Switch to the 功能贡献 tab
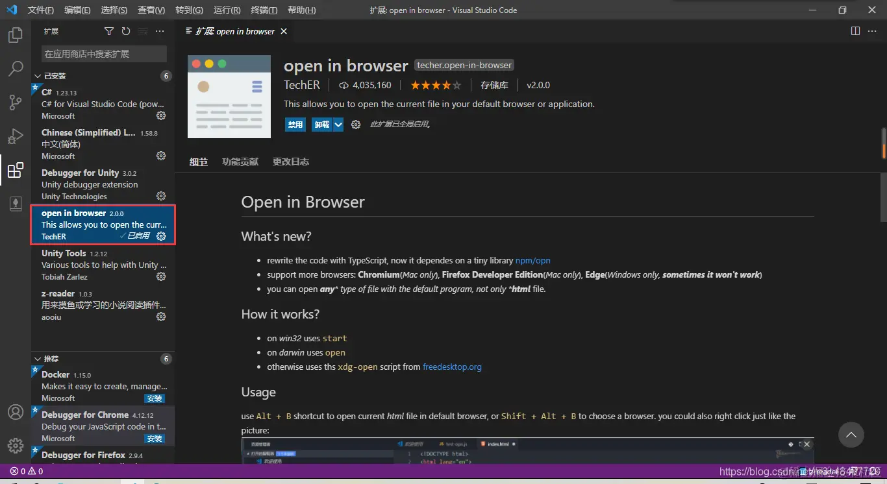 click(240, 162)
